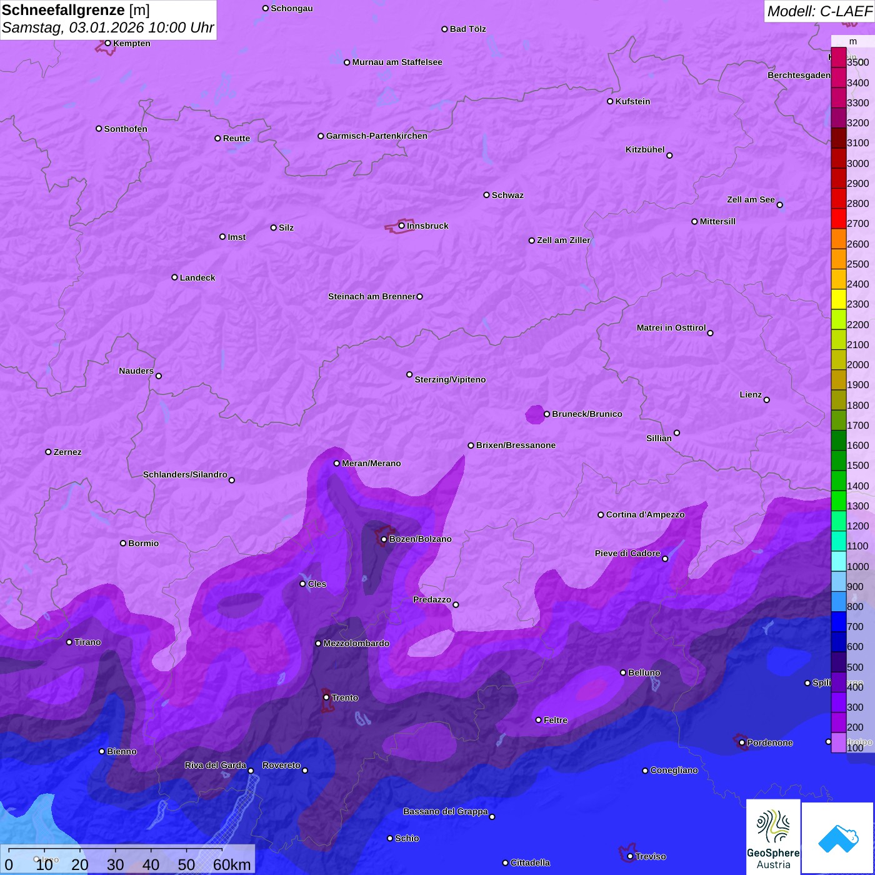This screenshot has height=875, width=875.
Task: Click the 'Mezzolombardo' label
Action: pos(356,643)
